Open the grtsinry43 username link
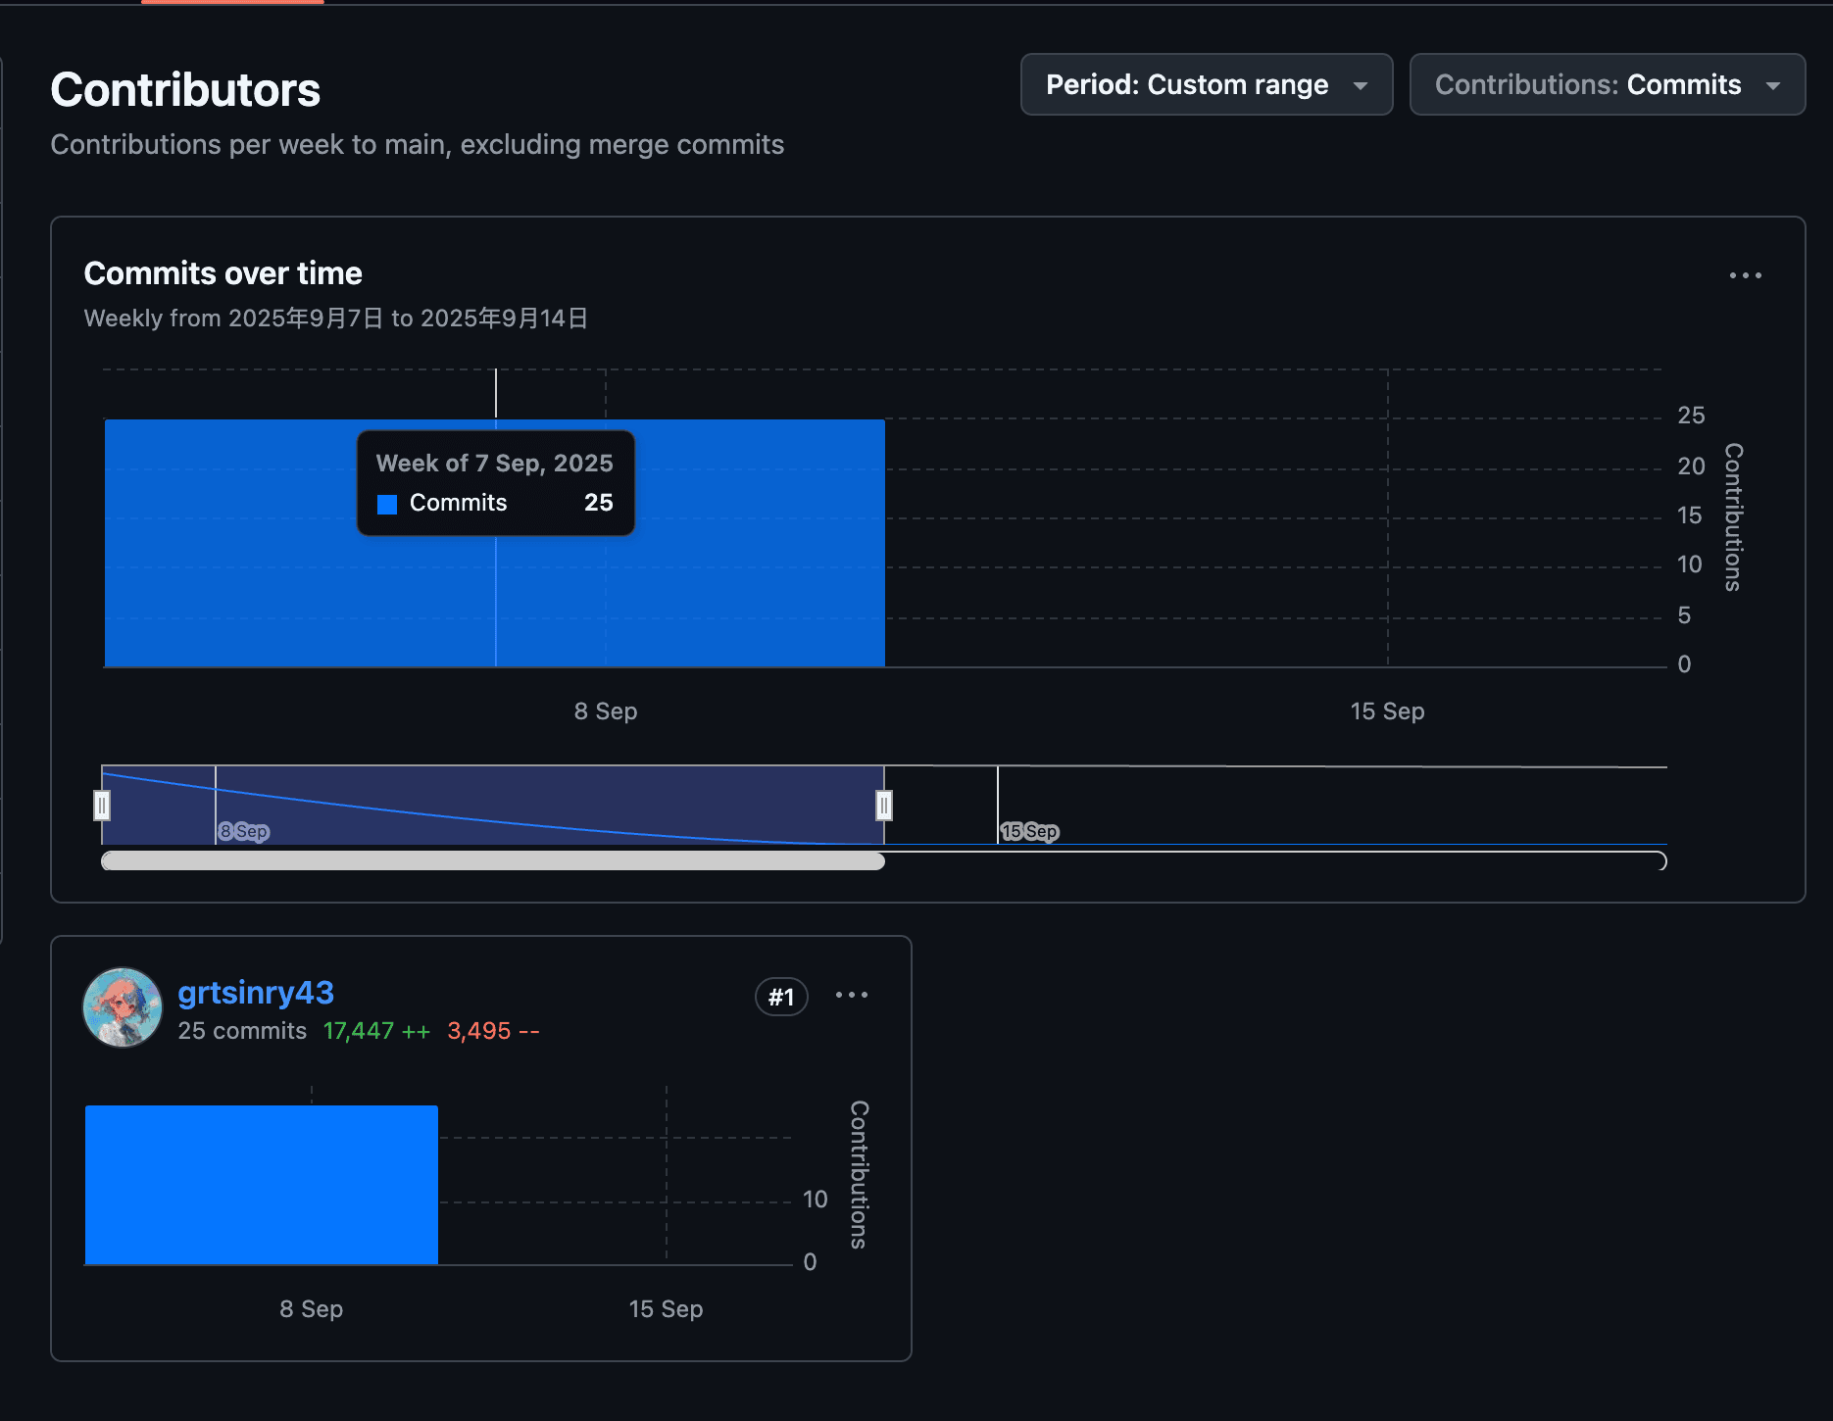This screenshot has width=1833, height=1421. [256, 993]
